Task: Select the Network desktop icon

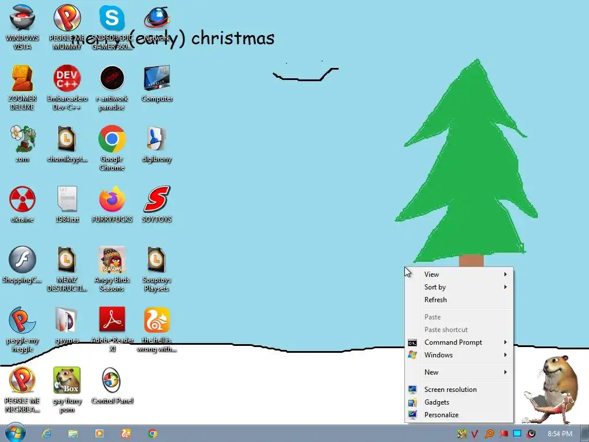Action: [157, 23]
